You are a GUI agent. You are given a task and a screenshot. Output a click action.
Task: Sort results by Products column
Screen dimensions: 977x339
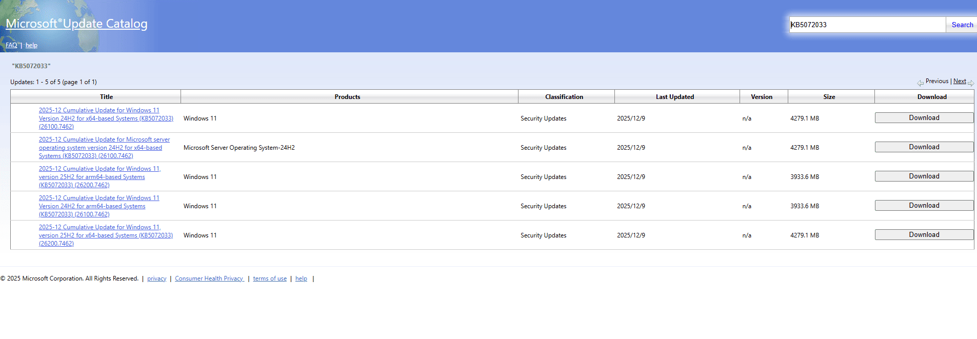click(x=347, y=97)
